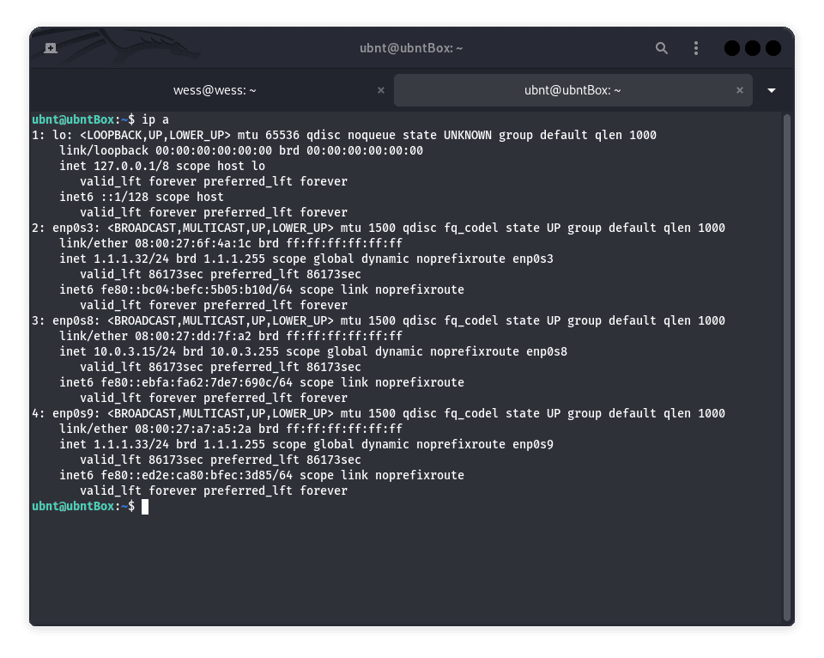This screenshot has height=658, width=824.
Task: Click the new-tab icon at top left
Action: tap(51, 48)
